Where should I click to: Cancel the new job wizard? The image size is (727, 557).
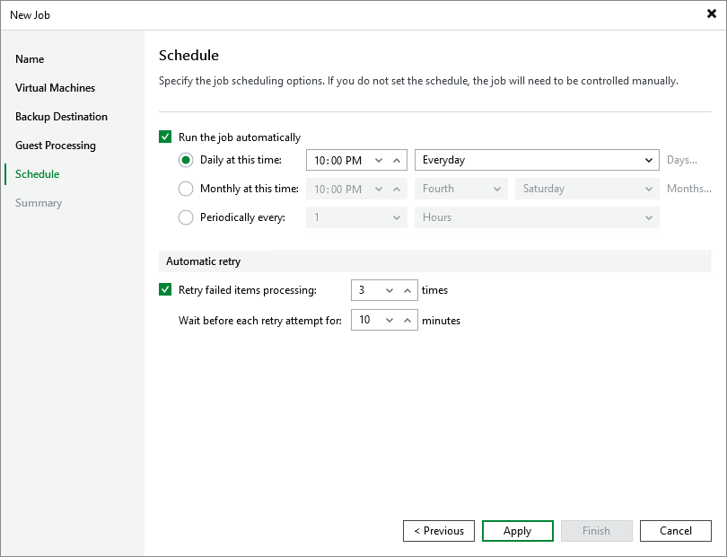click(675, 530)
